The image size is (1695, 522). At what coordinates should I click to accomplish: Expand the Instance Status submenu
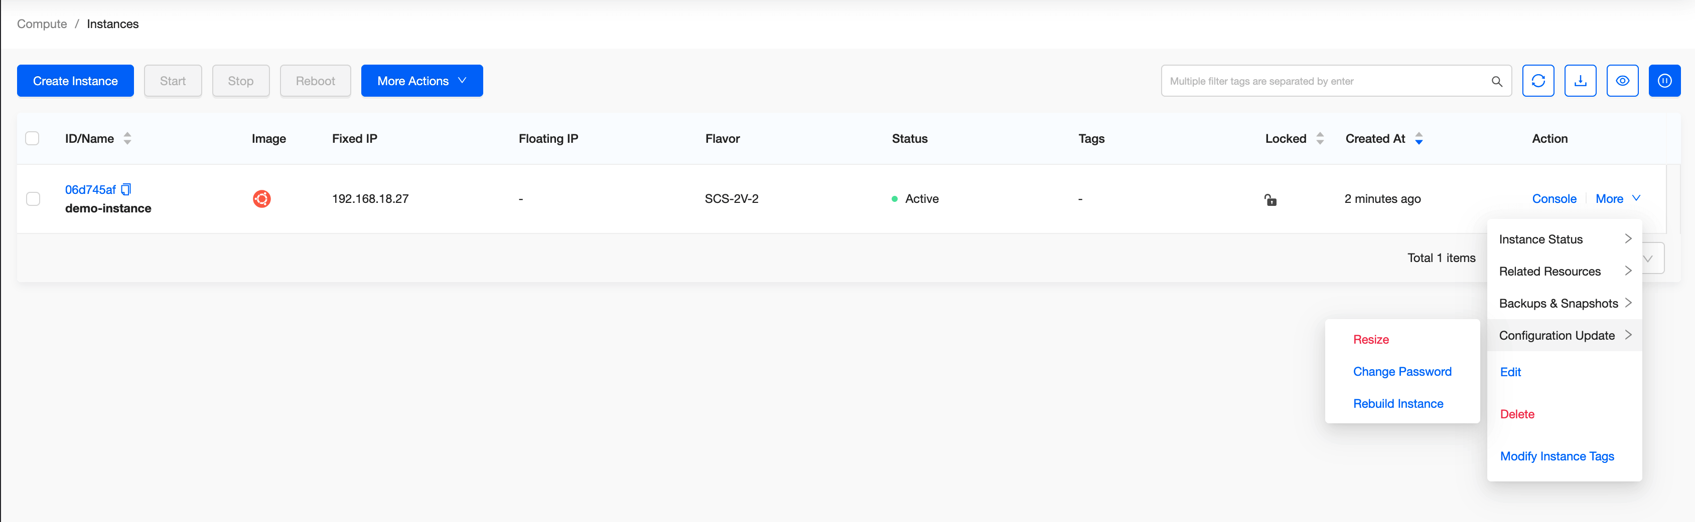click(x=1564, y=239)
